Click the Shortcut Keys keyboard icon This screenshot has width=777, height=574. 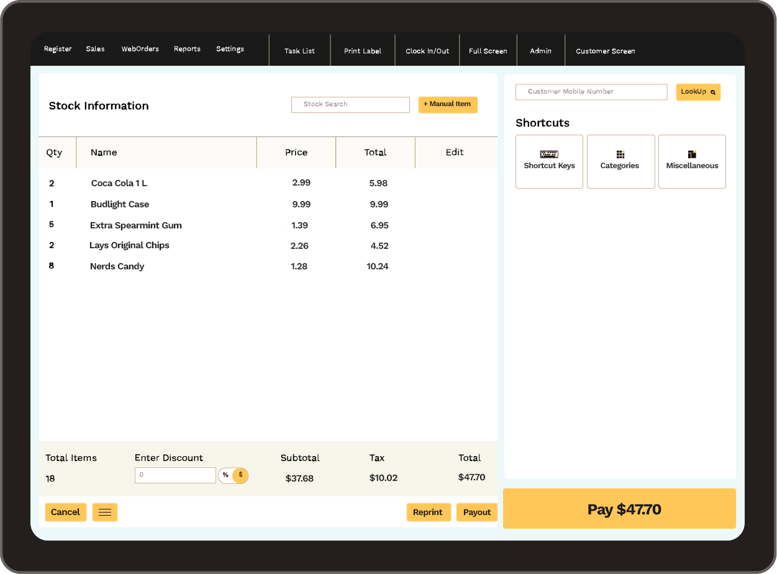point(549,155)
